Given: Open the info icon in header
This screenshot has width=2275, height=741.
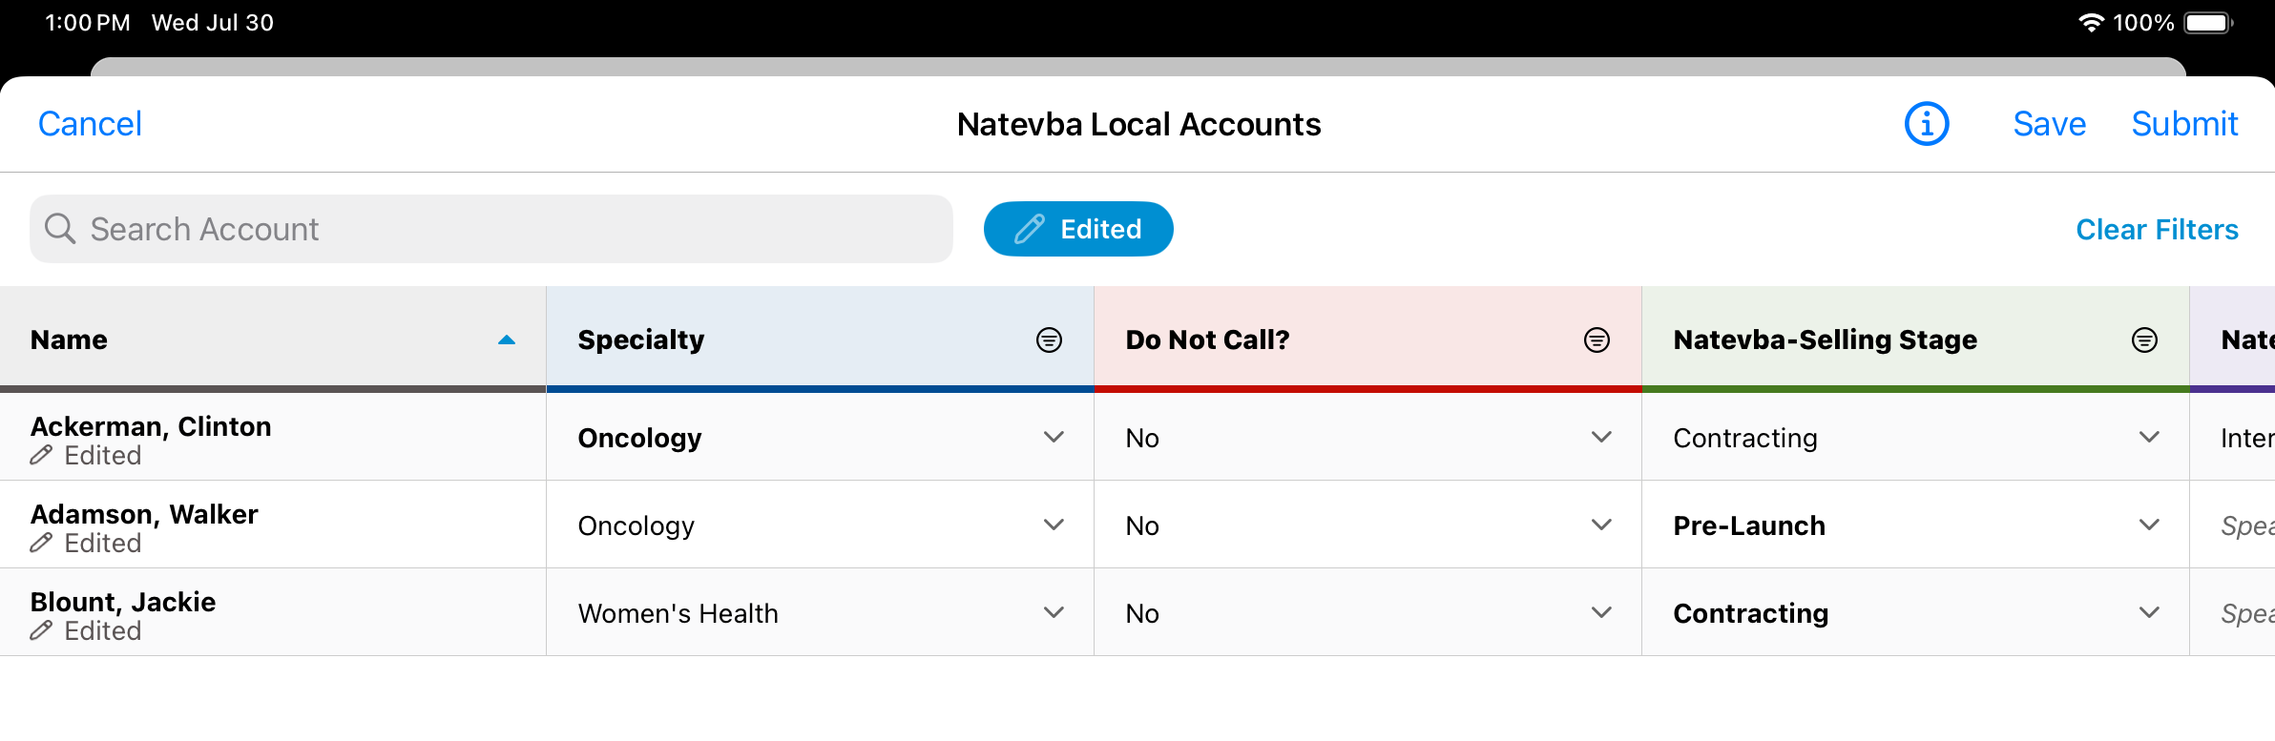Looking at the screenshot, I should [1926, 124].
